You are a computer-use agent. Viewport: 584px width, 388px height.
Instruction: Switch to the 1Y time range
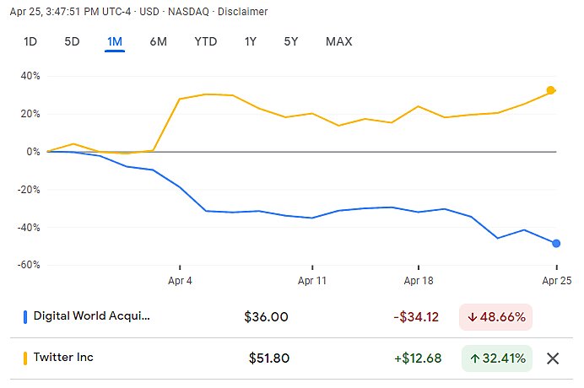click(x=251, y=41)
